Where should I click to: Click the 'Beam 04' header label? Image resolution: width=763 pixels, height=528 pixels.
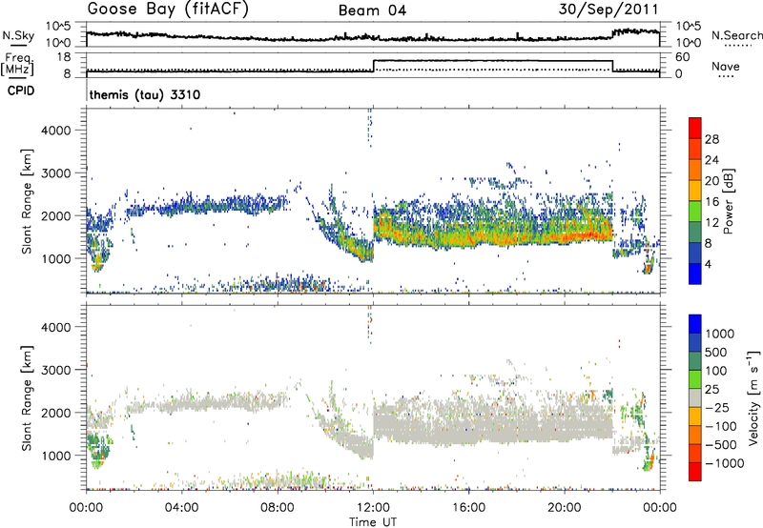click(x=372, y=10)
